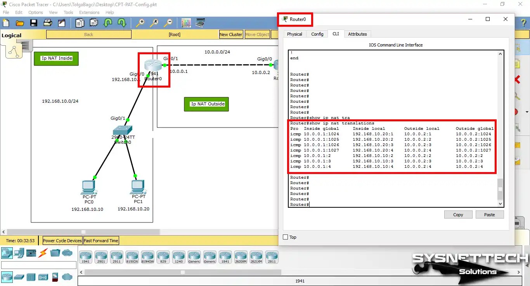Click the Delete tool in the right toolbar
Screen dimensions: 530x286
pos(518,79)
